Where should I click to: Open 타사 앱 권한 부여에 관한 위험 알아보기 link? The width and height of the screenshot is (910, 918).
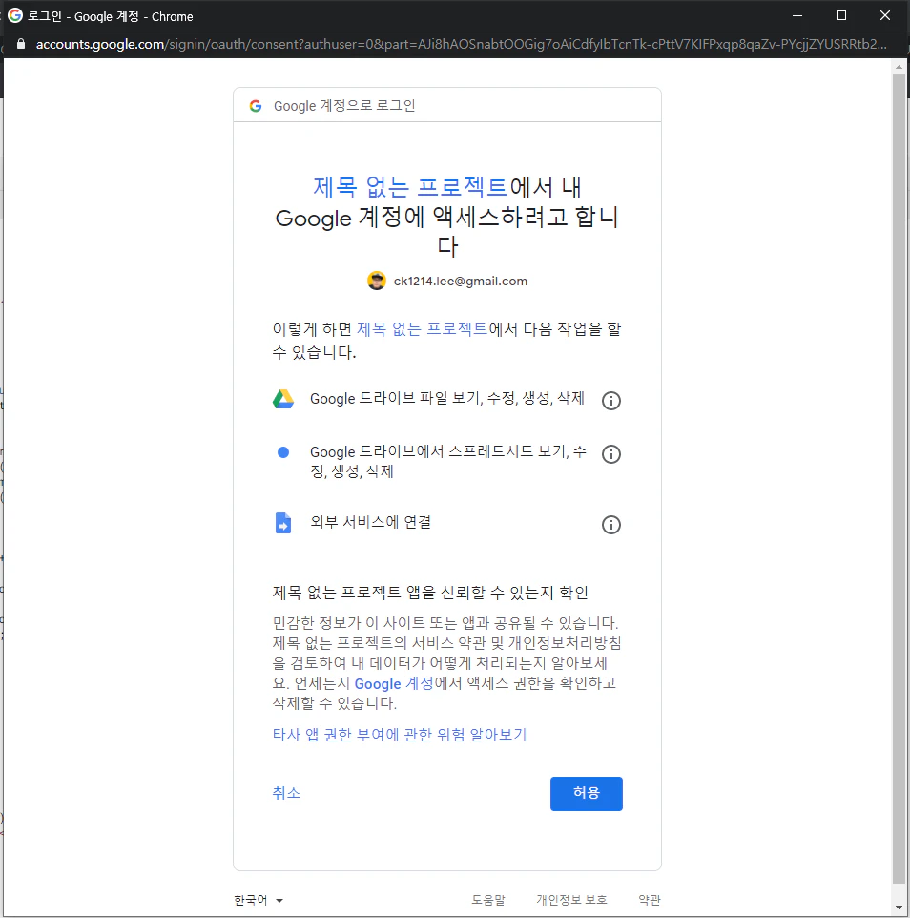pyautogui.click(x=400, y=734)
